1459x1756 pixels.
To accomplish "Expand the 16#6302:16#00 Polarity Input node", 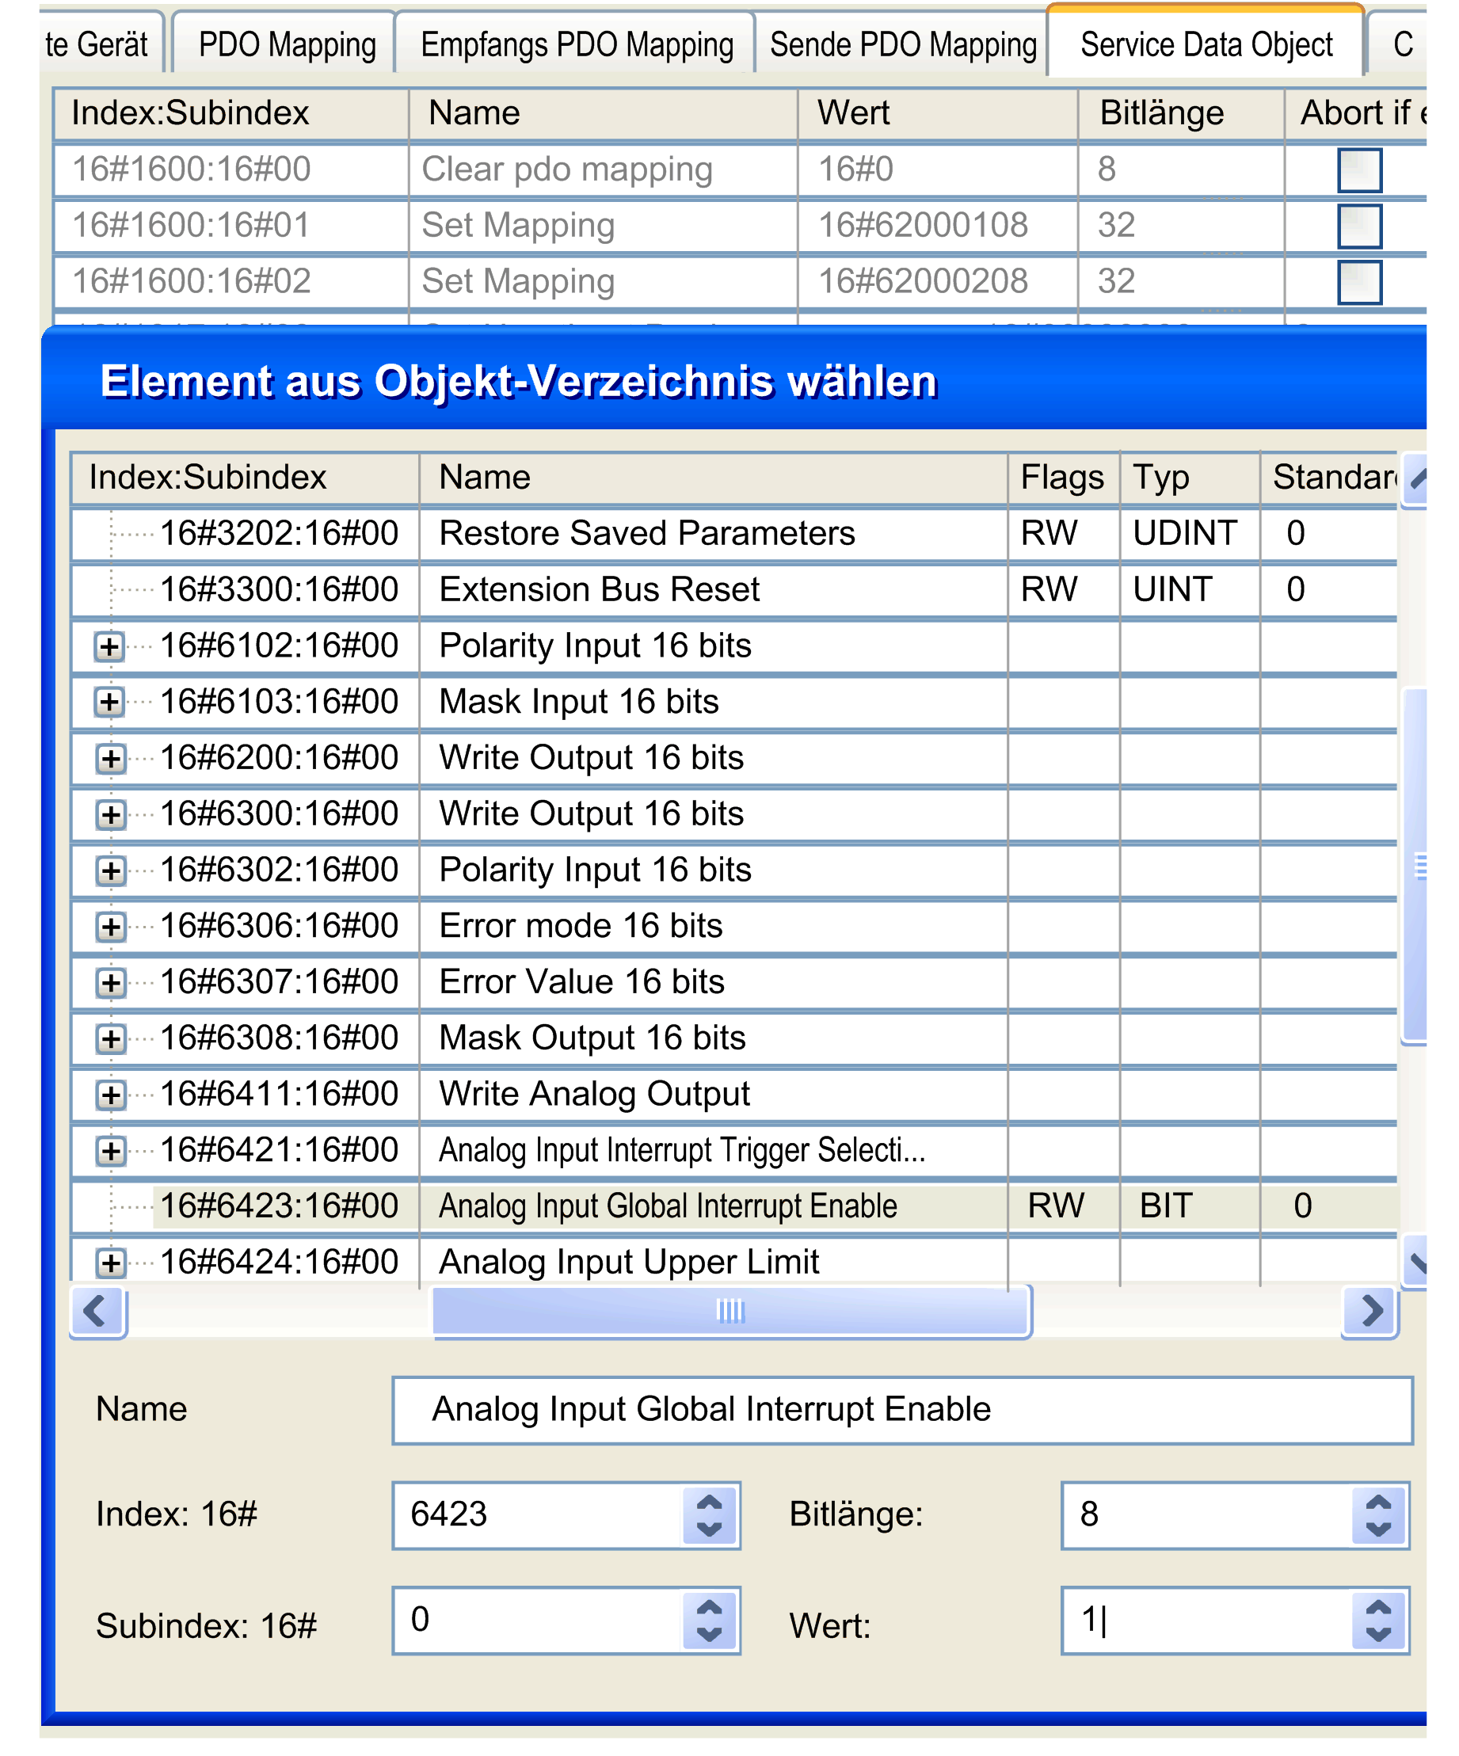I will 109,870.
